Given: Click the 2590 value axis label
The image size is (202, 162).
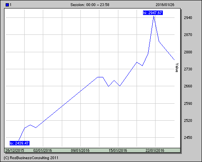Looking at the screenshot, I should pos(188,104).
